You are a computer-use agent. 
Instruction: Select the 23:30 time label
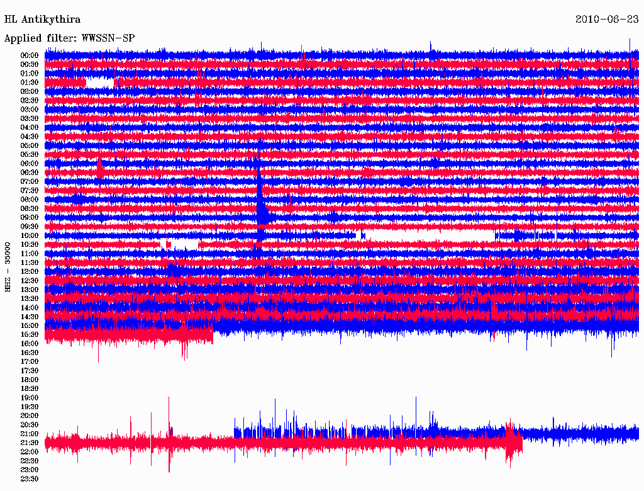click(30, 479)
